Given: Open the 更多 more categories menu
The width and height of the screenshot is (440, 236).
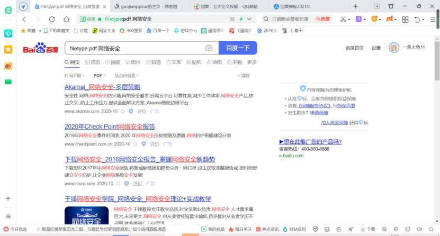Looking at the screenshot, I should tap(252, 62).
